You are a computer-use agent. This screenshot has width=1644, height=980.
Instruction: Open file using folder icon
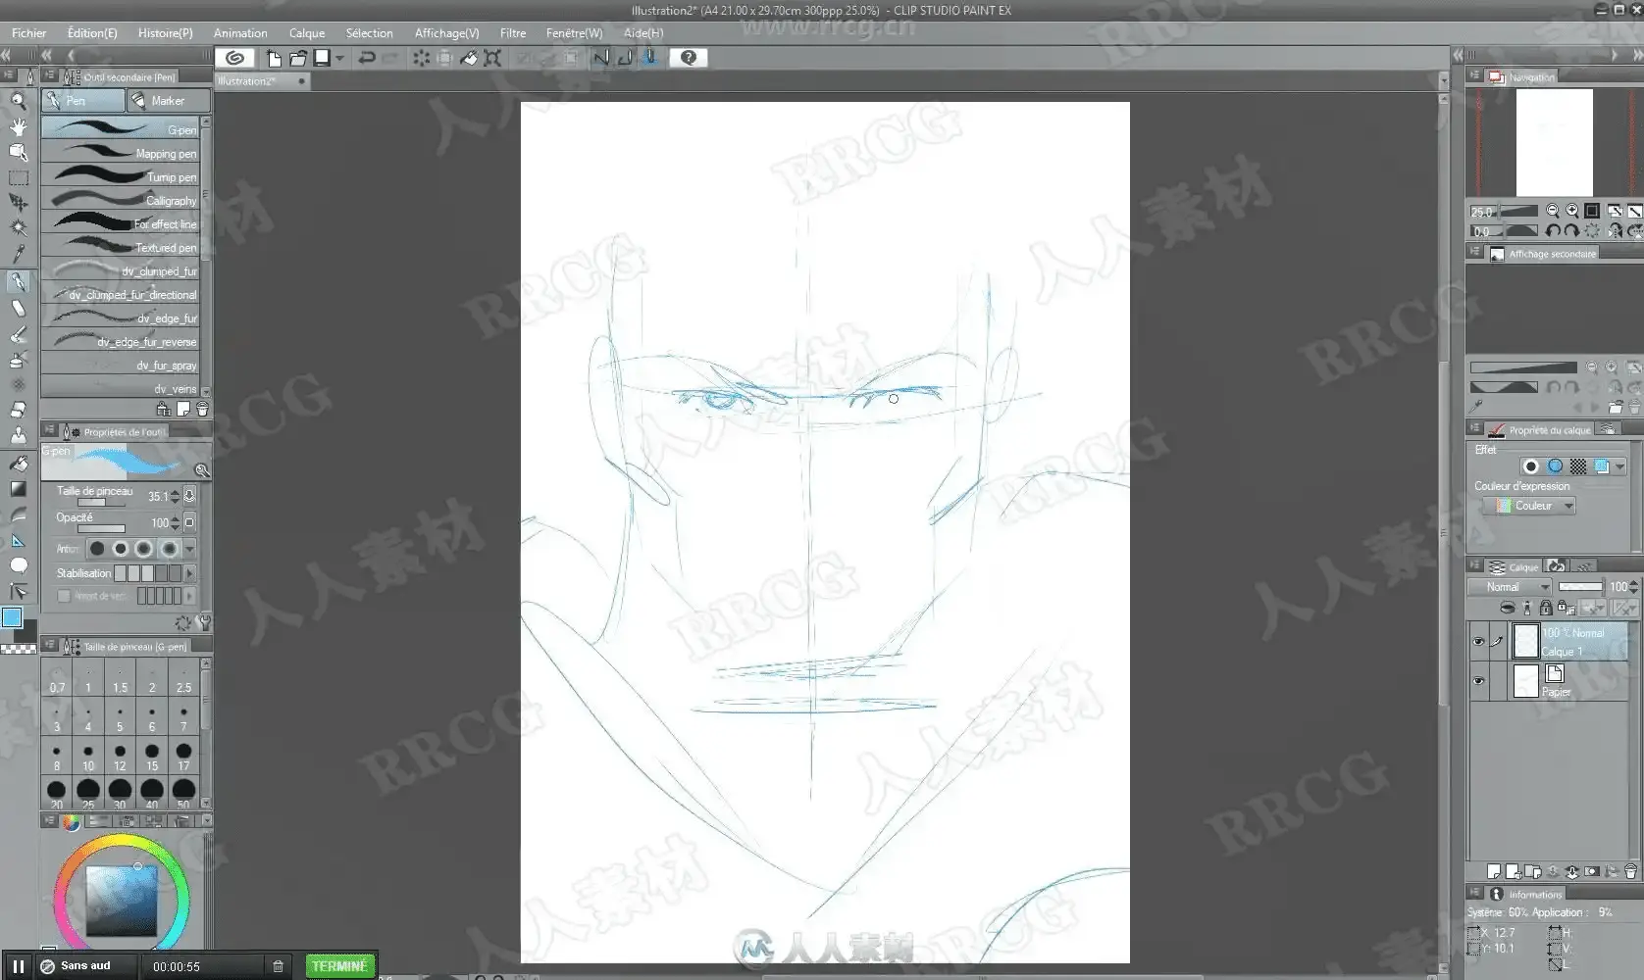(x=297, y=58)
